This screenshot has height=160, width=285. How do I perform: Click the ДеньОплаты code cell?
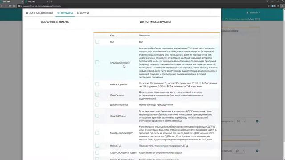[117, 95]
